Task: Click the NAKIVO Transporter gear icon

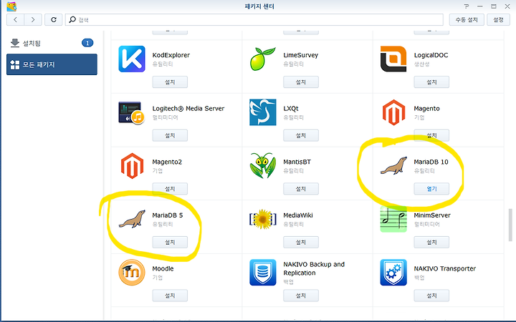Action: coord(393,273)
